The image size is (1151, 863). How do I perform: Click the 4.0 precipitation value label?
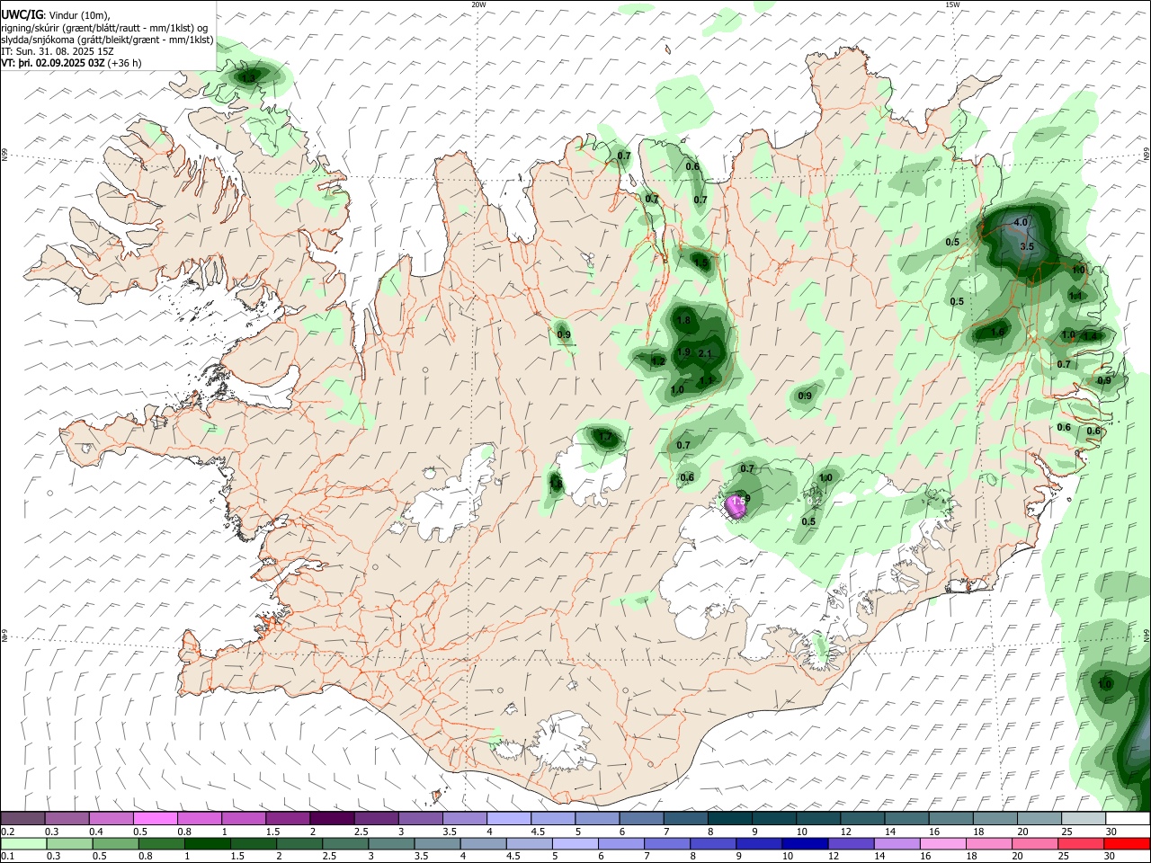(x=1020, y=222)
